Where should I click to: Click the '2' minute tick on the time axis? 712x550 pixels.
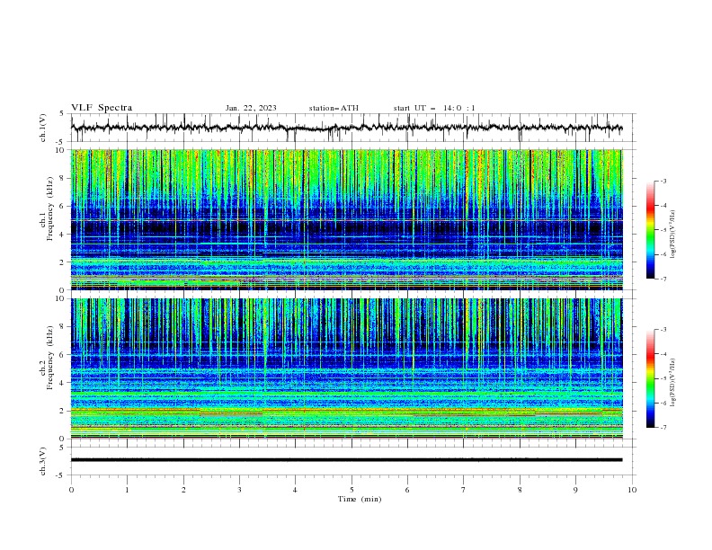(183, 490)
